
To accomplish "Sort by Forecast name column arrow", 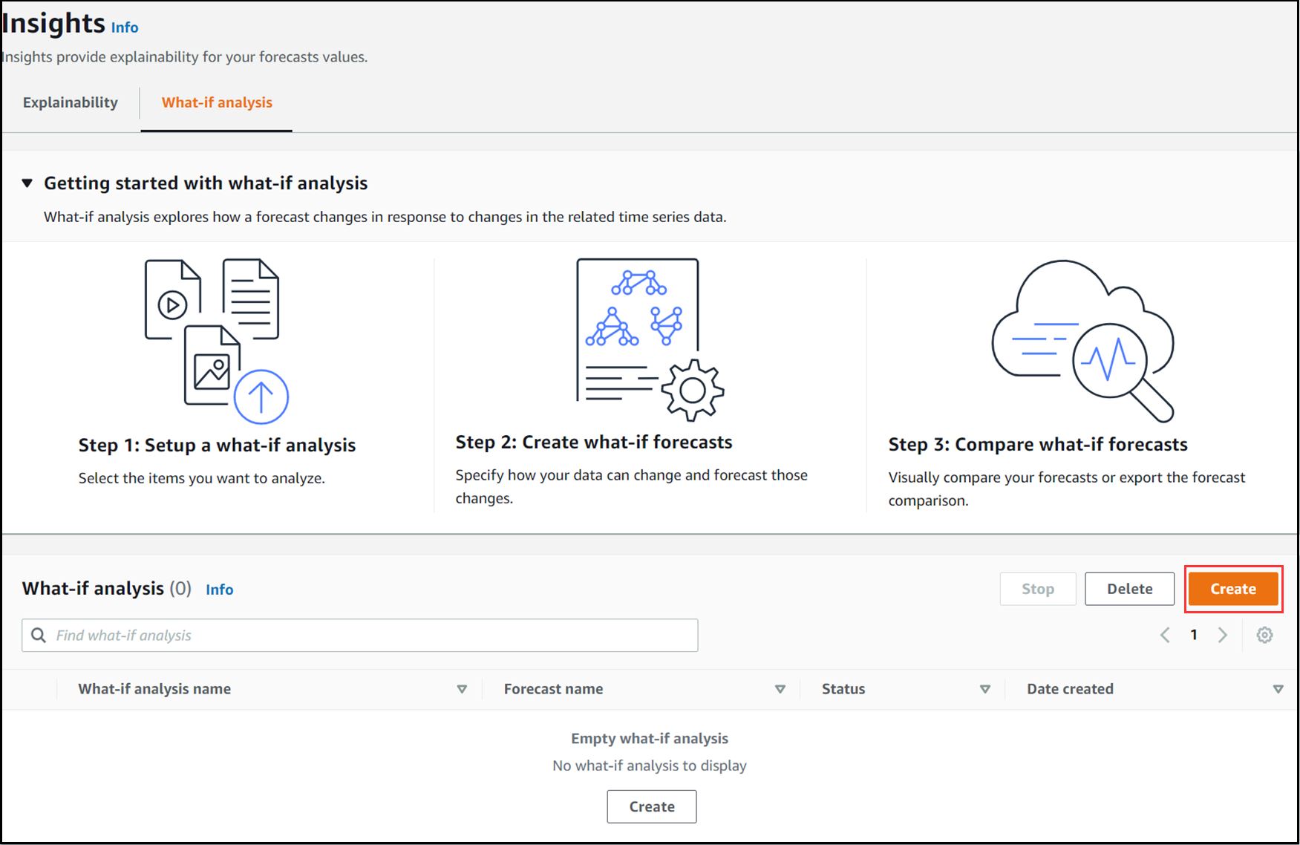I will [780, 689].
